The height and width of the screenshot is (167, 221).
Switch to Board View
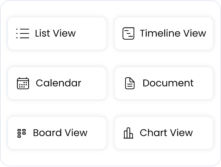57,133
